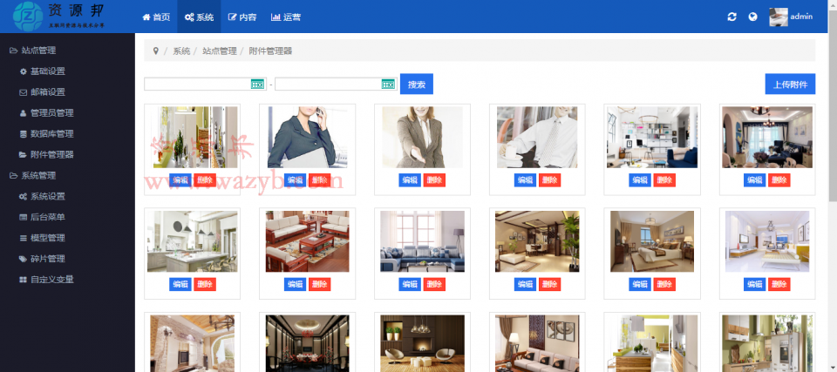Click 删除 under handshake woman image
Image resolution: width=837 pixels, height=372 pixels.
tap(434, 180)
